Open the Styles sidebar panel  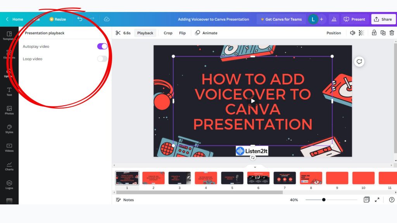tap(9, 129)
